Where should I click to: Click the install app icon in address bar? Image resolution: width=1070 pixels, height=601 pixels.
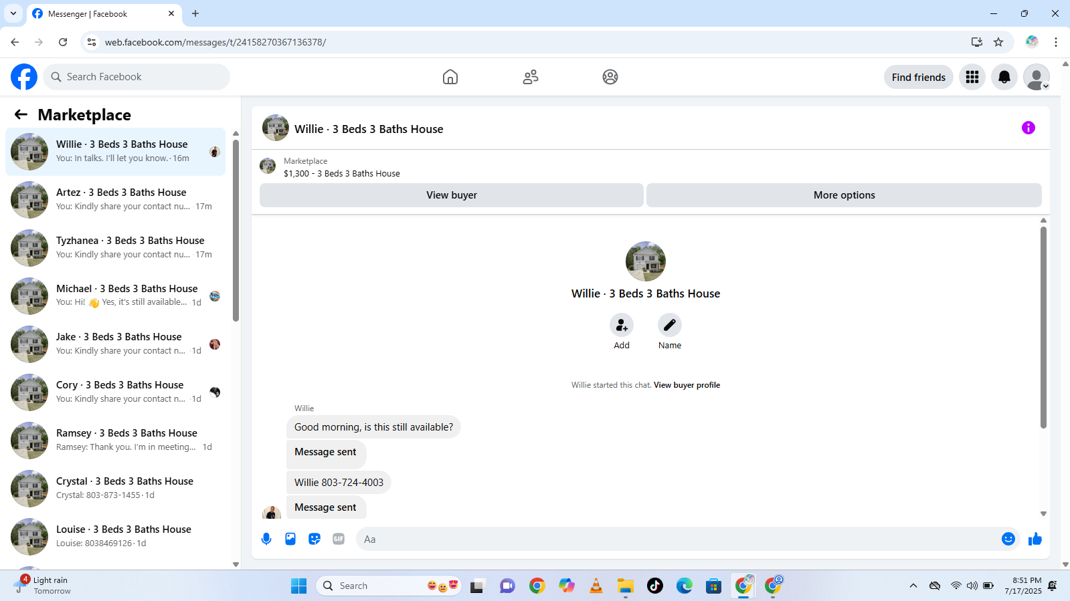977,42
